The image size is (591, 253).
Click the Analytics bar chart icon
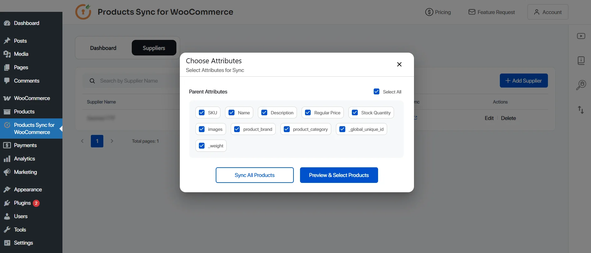tap(7, 159)
